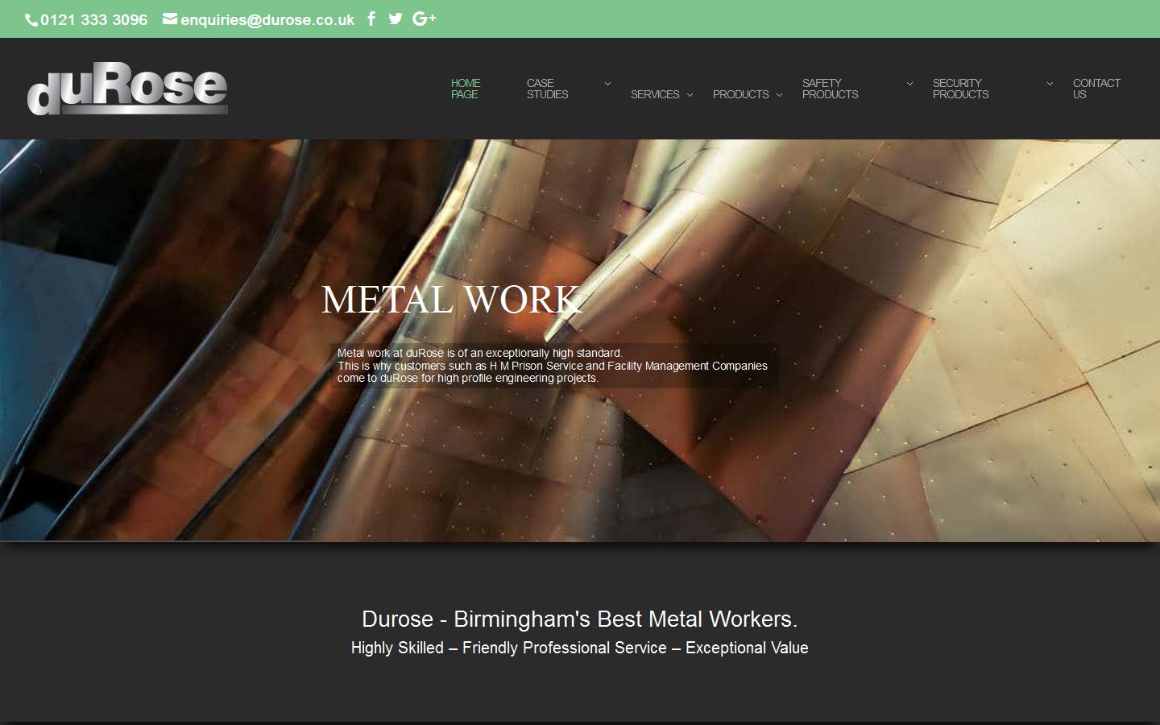Open Contact Us menu item
The width and height of the screenshot is (1160, 725).
point(1096,89)
